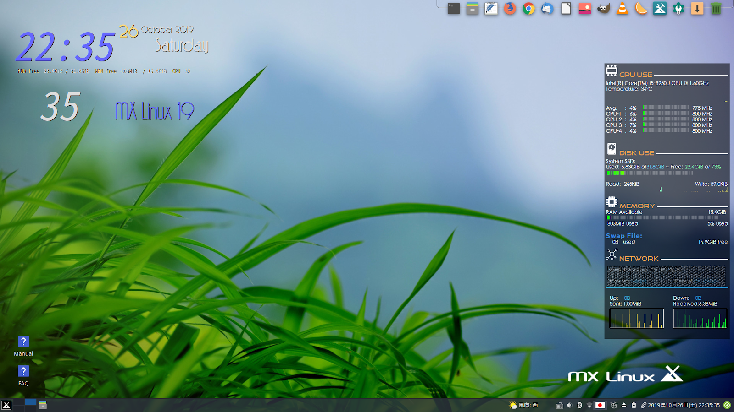Open the Wi-Fi network tray icon
The height and width of the screenshot is (412, 734).
coord(589,405)
